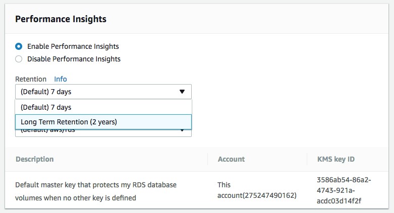394x213 pixels.
Task: Open the aws/rds master key dropdown
Action: point(103,133)
